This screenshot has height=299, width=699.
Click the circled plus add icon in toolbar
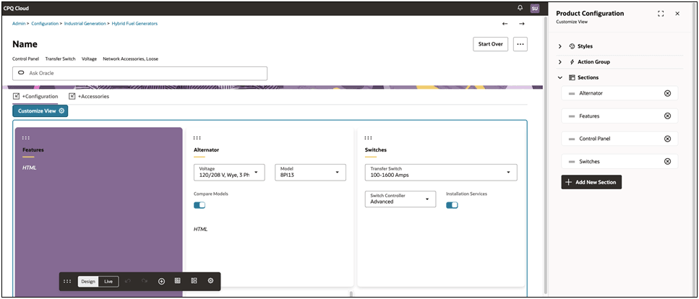[x=161, y=281]
